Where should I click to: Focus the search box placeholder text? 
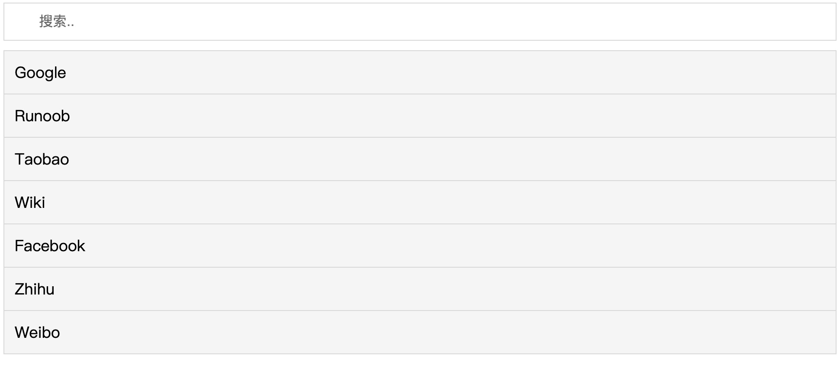[x=57, y=21]
